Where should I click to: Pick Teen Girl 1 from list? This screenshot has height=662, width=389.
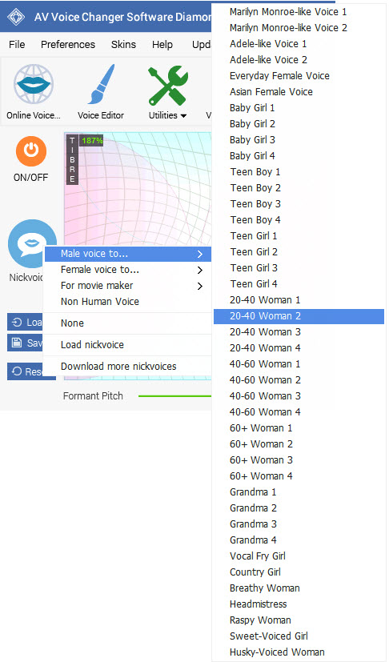(299, 236)
